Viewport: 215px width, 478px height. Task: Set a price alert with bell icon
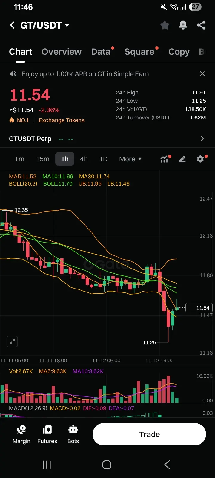[183, 25]
